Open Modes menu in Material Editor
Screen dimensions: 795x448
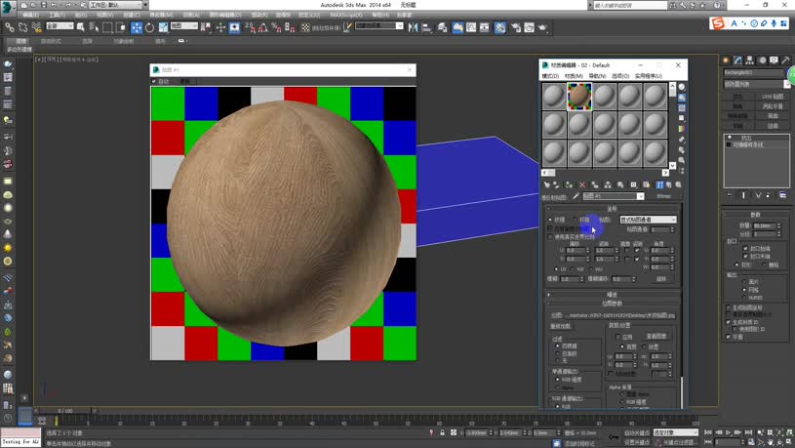(550, 76)
